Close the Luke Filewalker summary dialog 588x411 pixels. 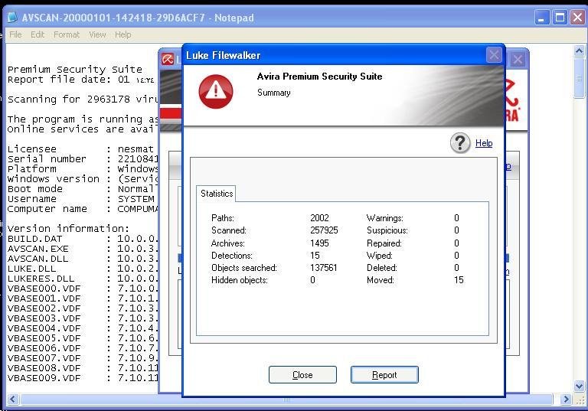(494, 55)
